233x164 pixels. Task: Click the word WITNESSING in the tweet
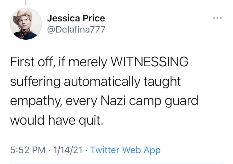149,62
